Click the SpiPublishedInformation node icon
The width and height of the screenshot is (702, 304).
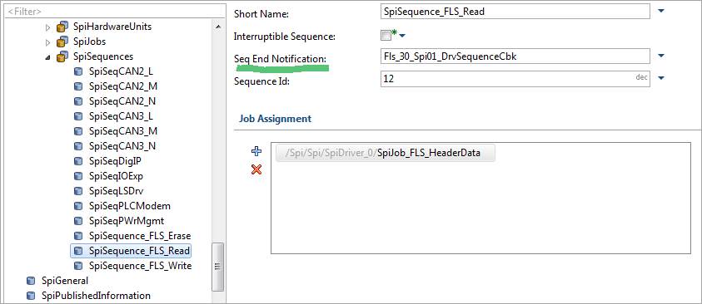[31, 296]
